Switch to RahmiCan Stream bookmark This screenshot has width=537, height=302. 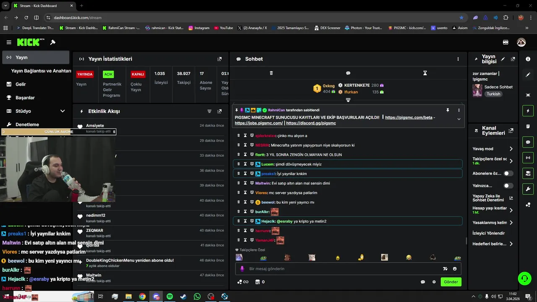[x=121, y=28]
